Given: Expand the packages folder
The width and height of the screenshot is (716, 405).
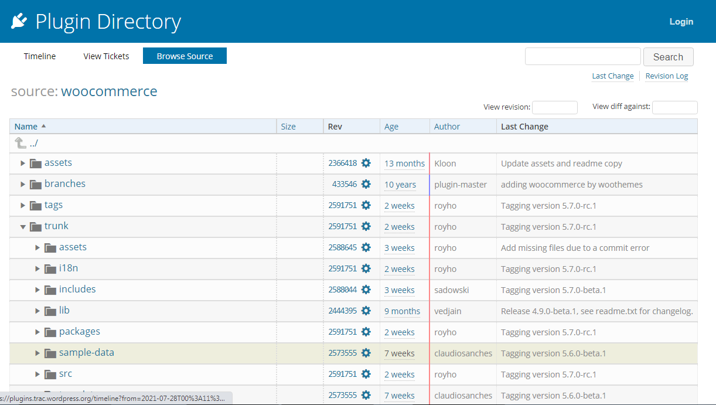Looking at the screenshot, I should click(37, 332).
